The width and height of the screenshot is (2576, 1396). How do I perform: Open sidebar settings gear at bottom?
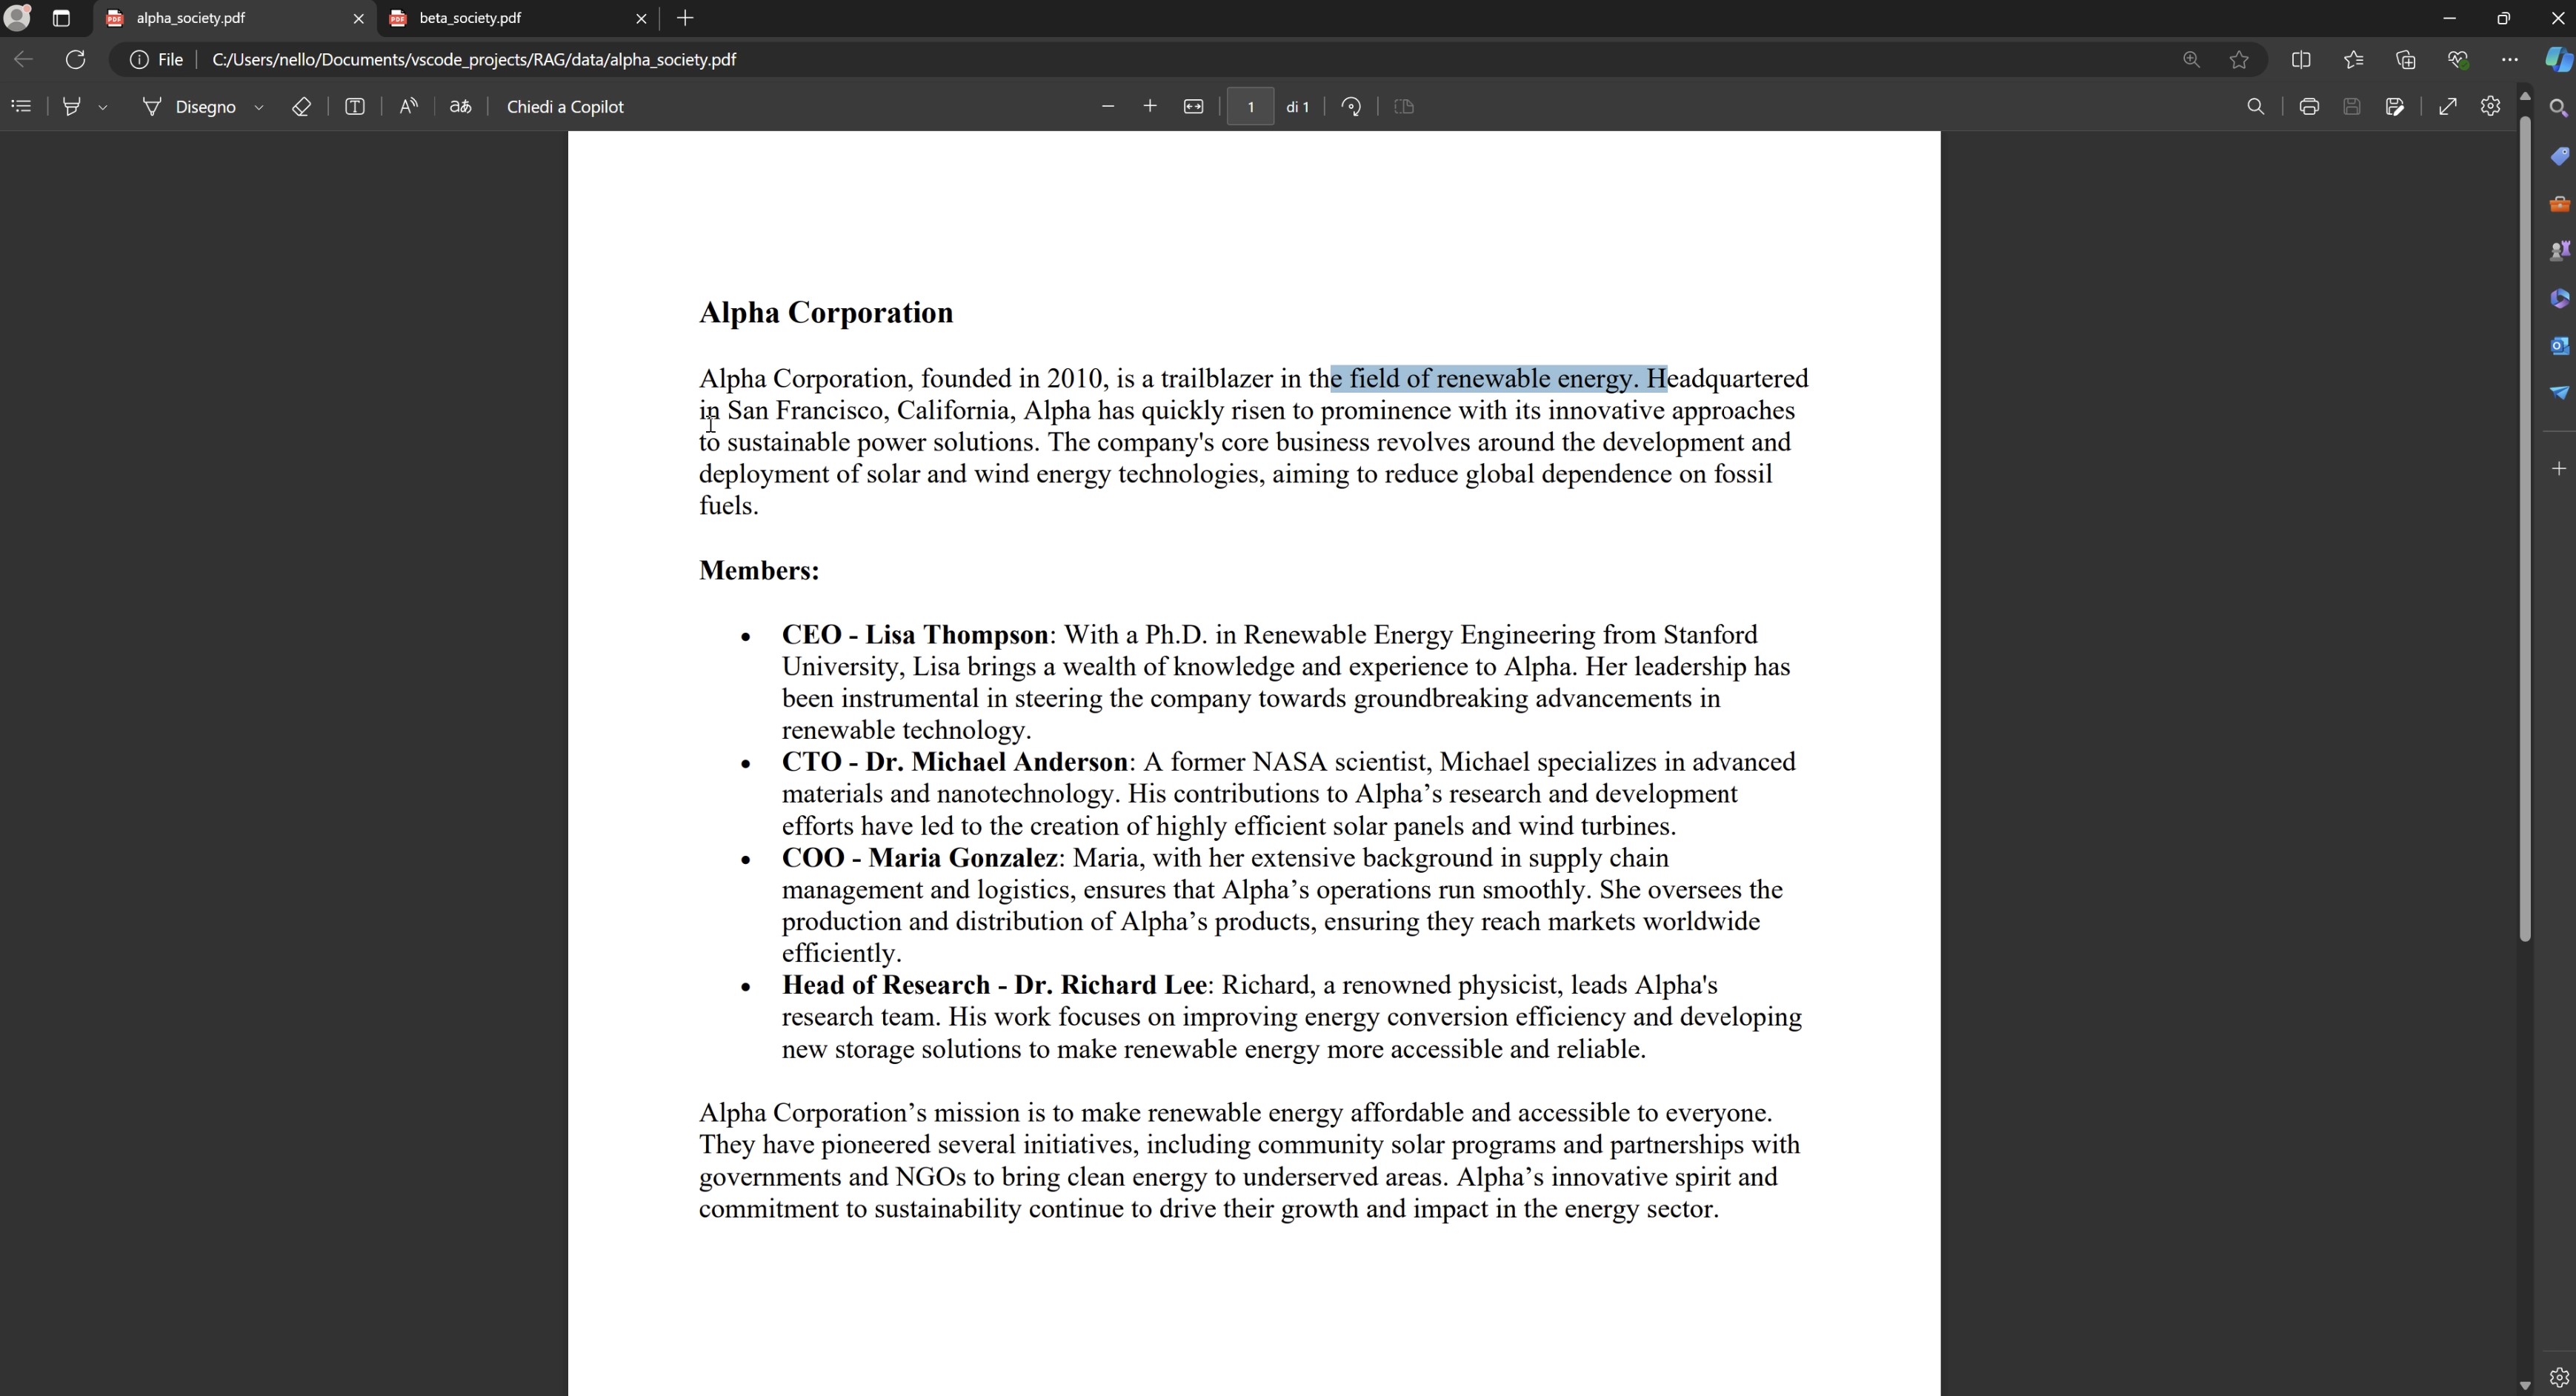click(x=2559, y=1377)
